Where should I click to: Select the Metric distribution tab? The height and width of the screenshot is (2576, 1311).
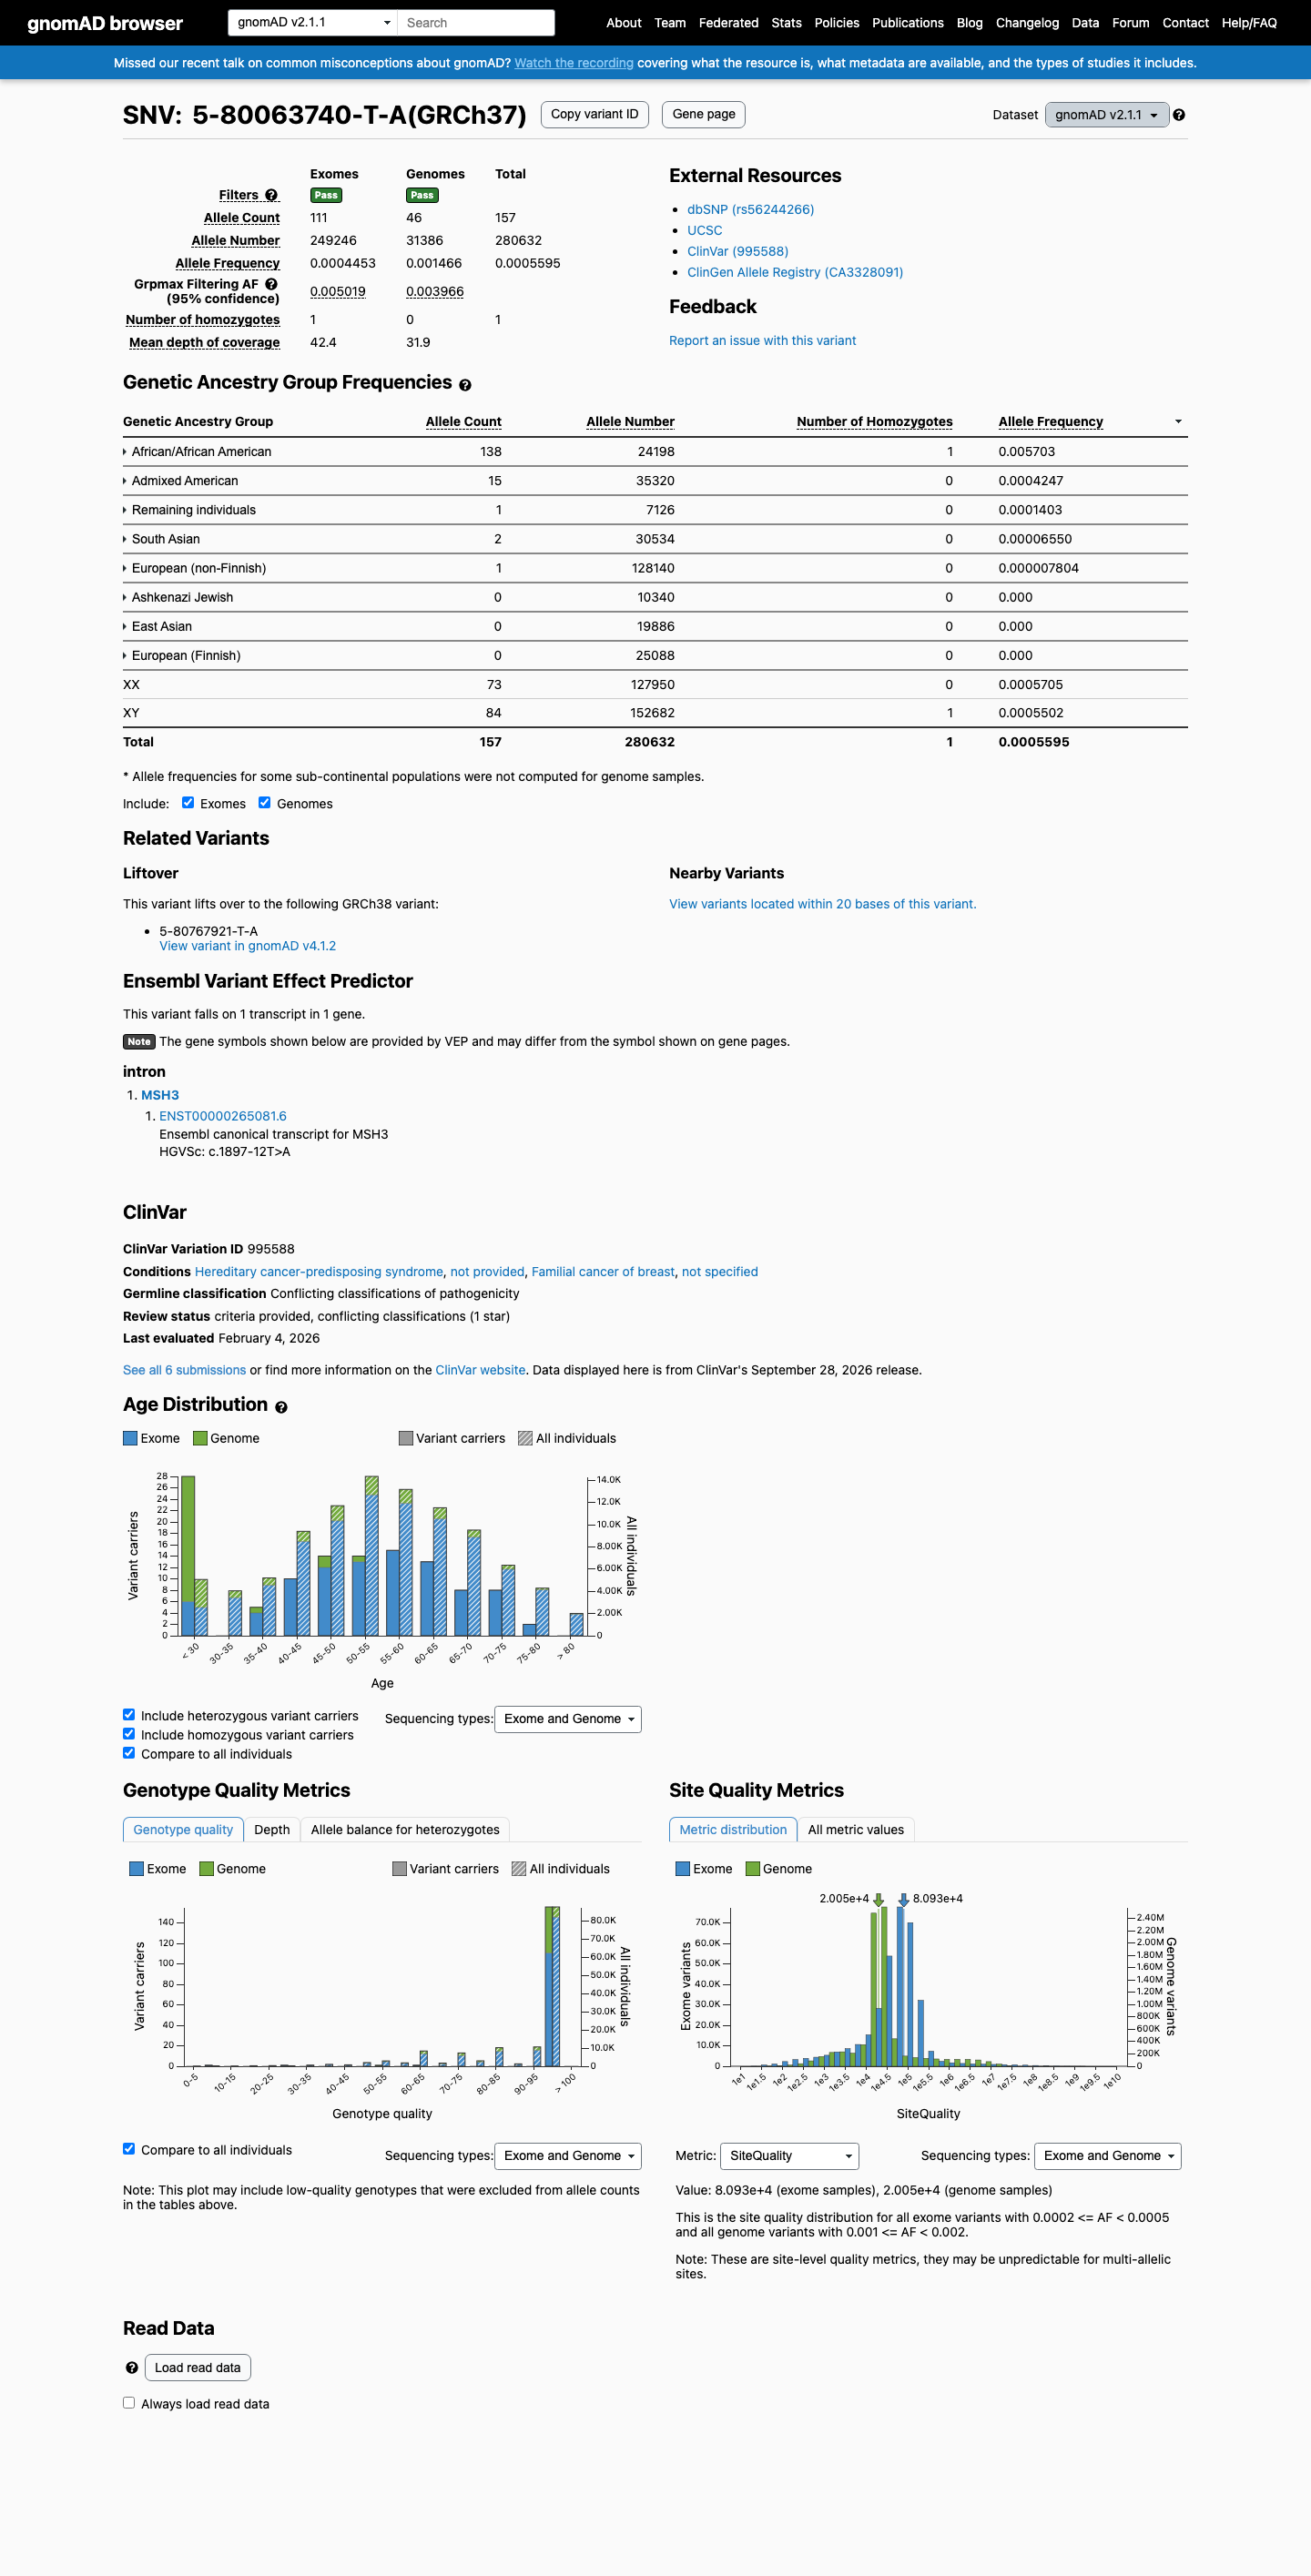click(733, 1829)
